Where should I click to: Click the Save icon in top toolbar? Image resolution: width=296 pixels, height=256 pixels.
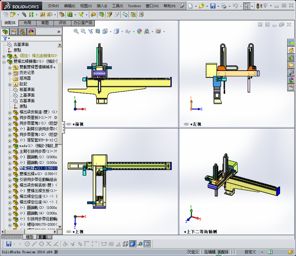tap(213, 6)
